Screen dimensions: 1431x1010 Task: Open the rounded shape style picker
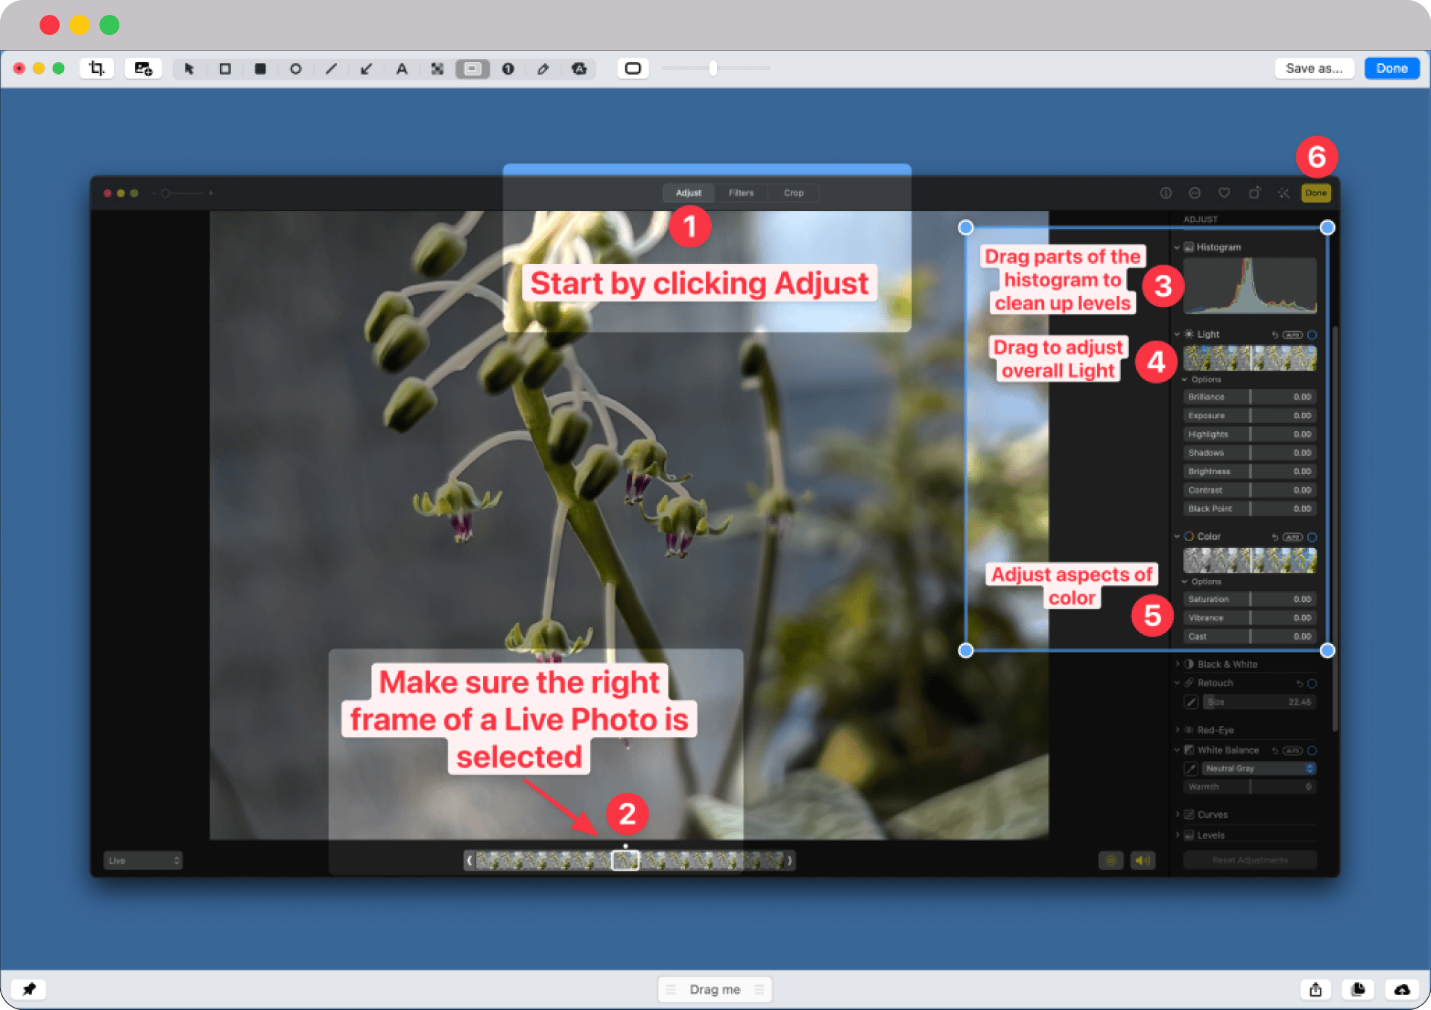(x=633, y=69)
